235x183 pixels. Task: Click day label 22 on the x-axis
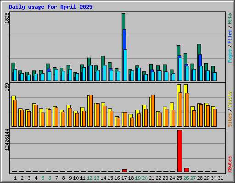[x=158, y=178]
